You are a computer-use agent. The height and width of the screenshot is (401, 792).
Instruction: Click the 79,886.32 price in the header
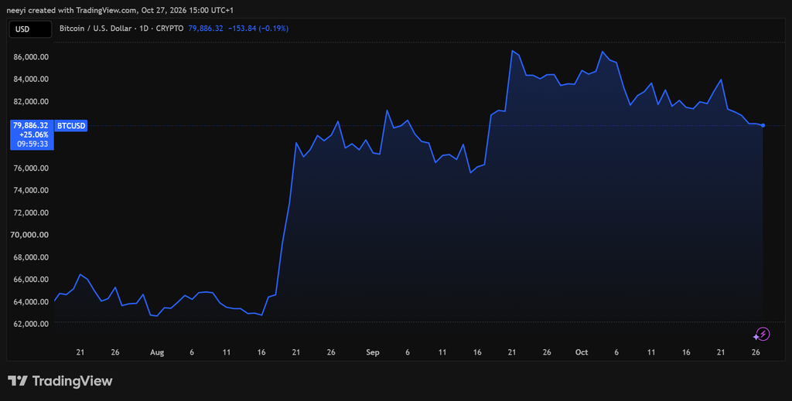click(206, 29)
